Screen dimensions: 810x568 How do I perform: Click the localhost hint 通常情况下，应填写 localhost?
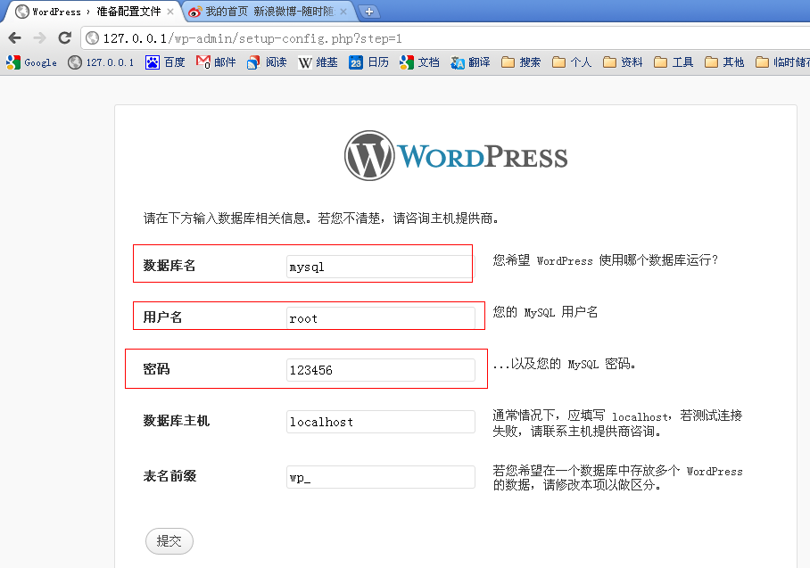click(x=617, y=423)
